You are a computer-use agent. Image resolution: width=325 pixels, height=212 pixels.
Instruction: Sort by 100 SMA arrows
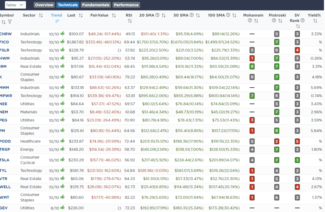point(234,15)
